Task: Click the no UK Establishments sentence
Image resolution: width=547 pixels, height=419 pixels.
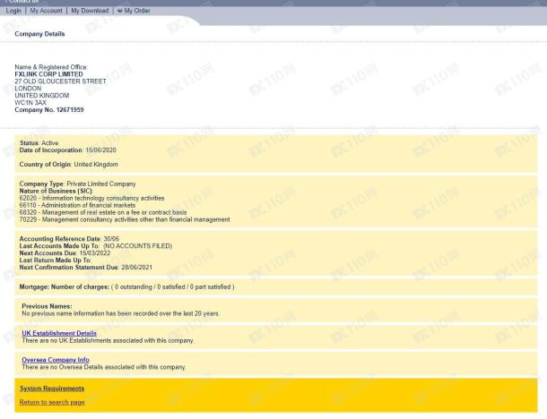Action: 108,340
